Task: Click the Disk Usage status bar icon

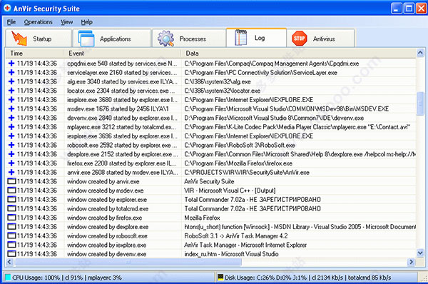Action: pos(220,277)
